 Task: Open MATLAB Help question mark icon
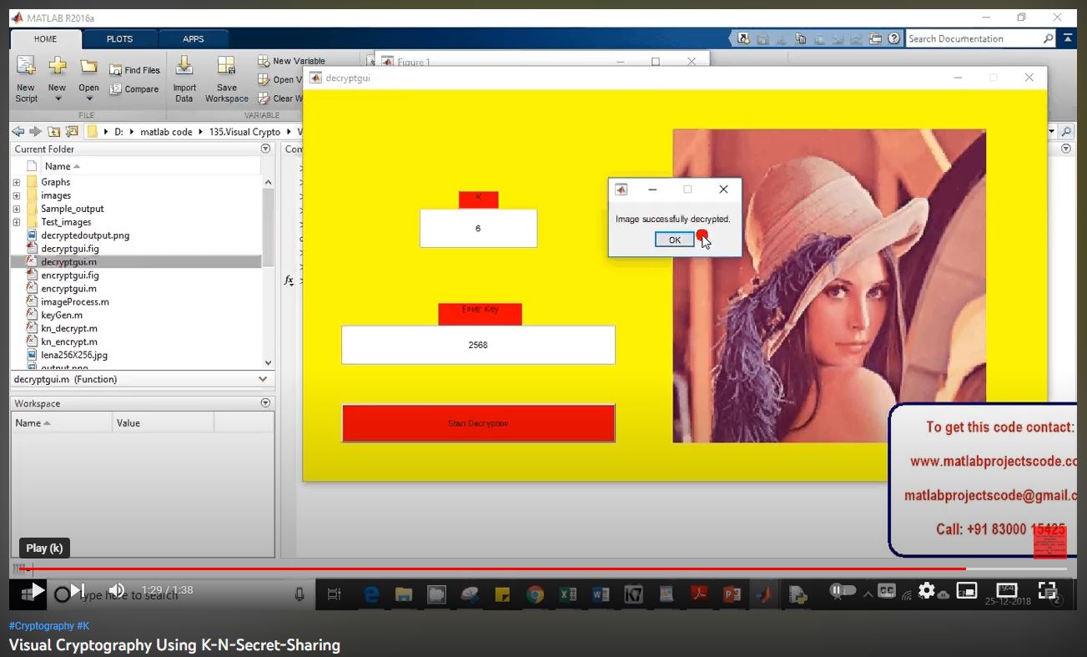click(893, 38)
